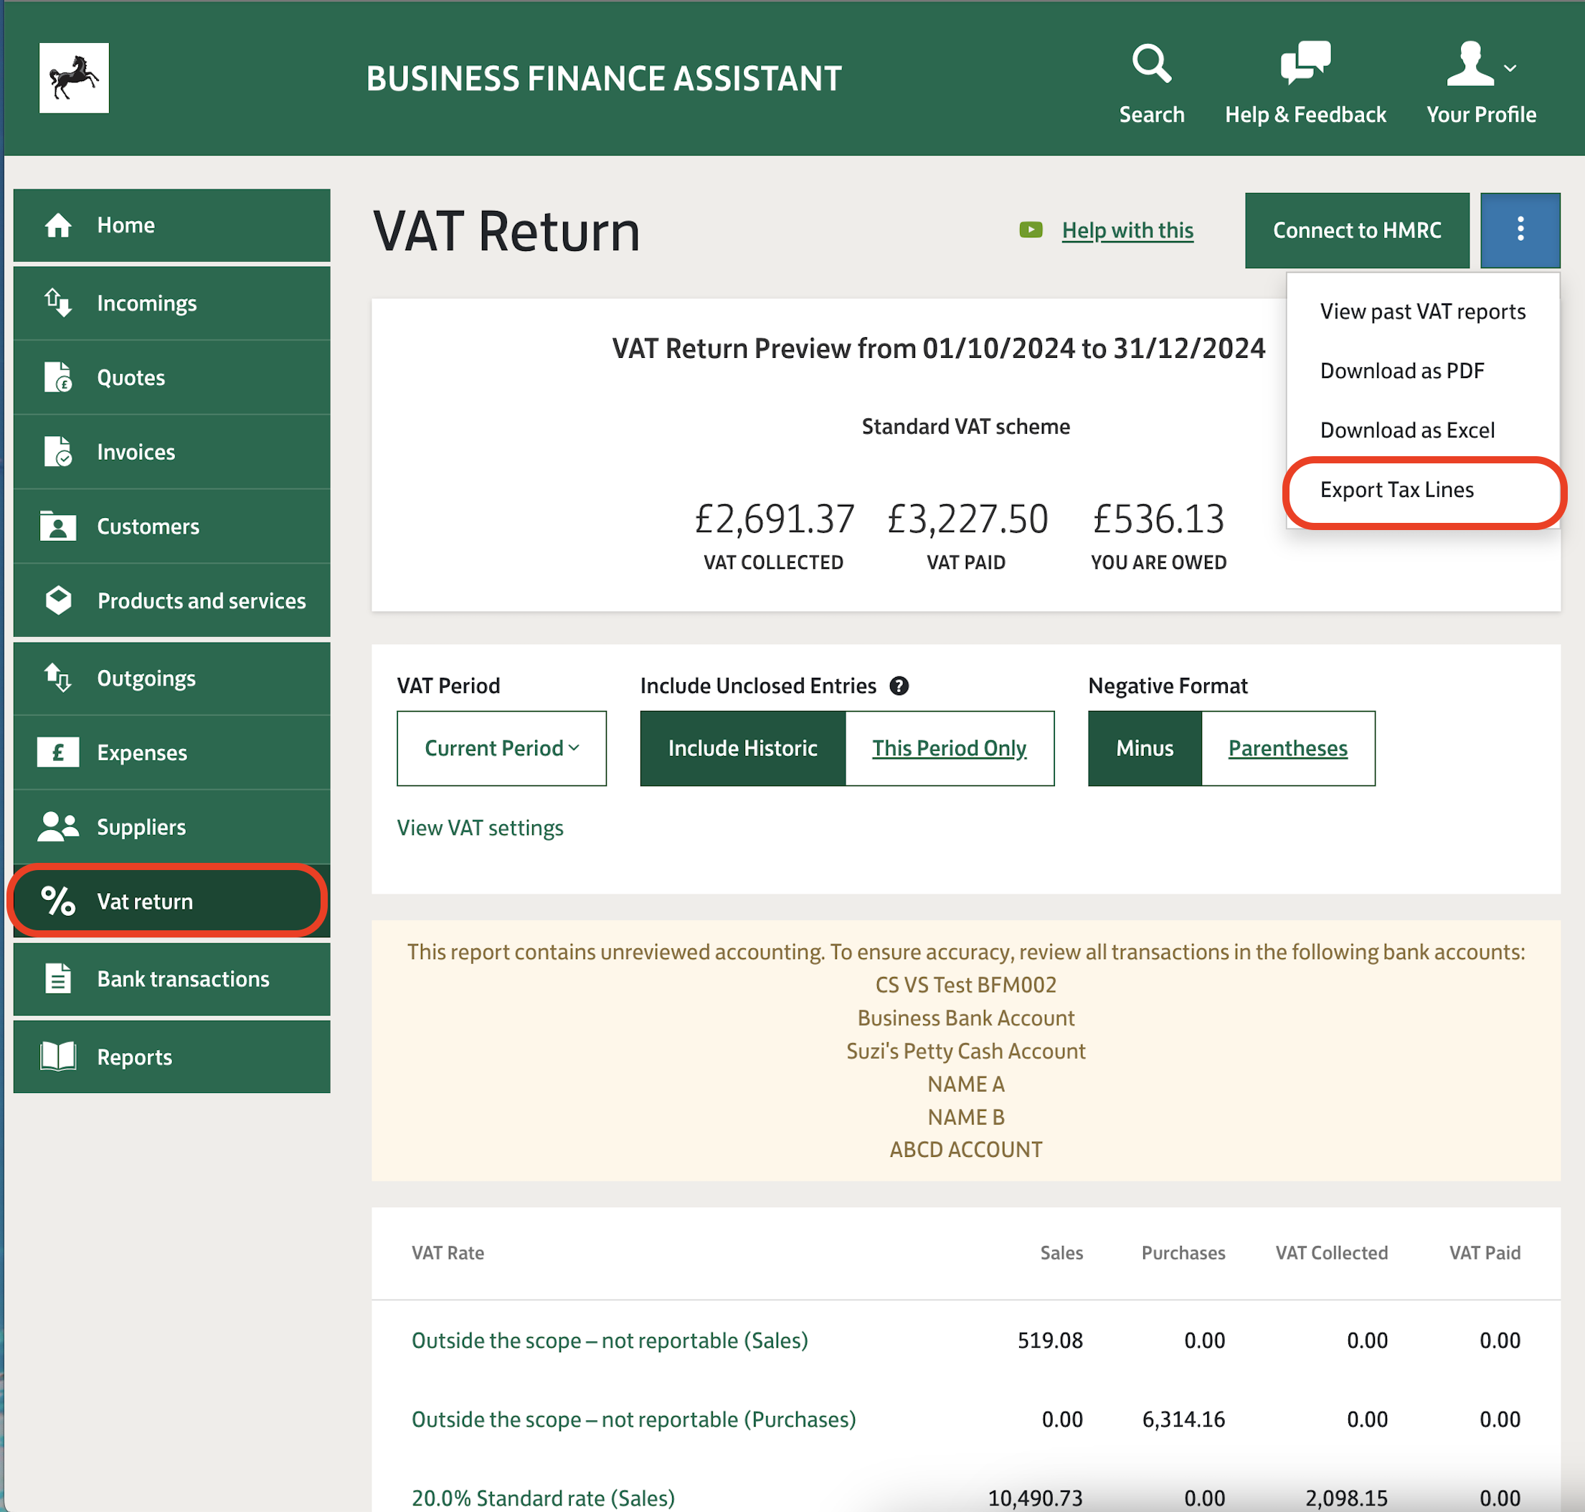
Task: Select Include Historic entries option
Action: [x=742, y=748]
